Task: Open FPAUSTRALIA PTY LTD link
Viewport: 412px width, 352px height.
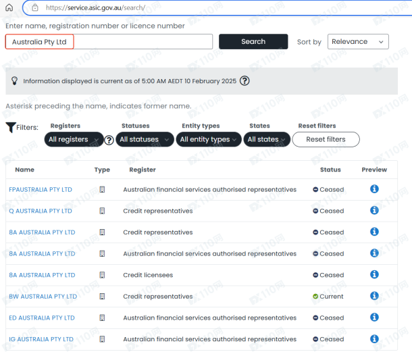Action: point(41,190)
